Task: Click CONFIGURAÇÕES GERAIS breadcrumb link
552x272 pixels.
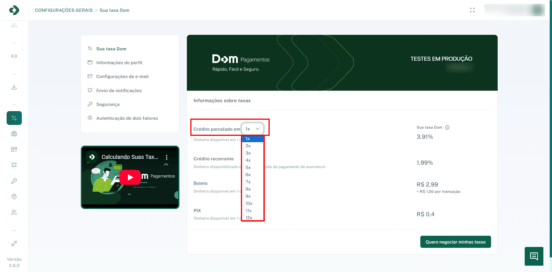Action: point(64,10)
